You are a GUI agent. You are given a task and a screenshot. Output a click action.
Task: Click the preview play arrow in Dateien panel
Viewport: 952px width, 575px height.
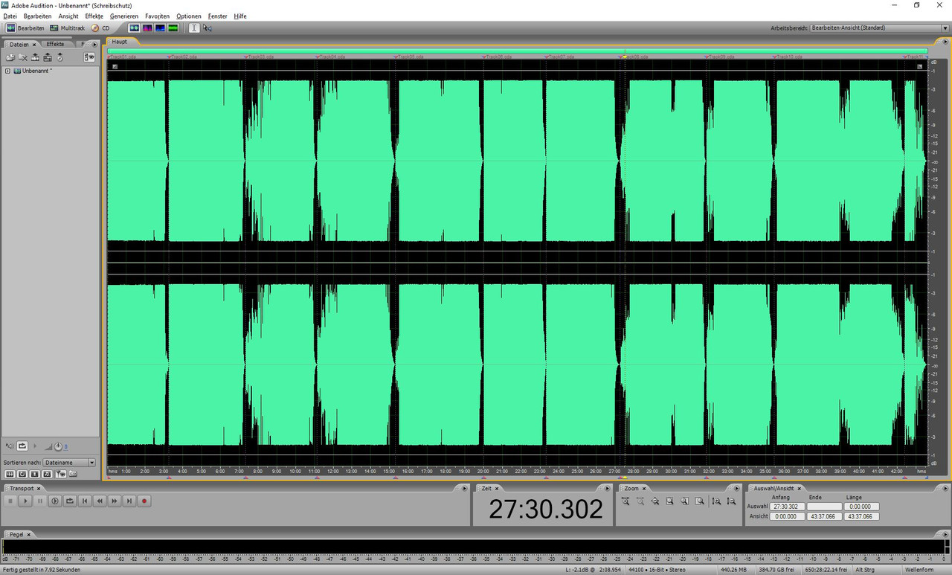(x=35, y=446)
